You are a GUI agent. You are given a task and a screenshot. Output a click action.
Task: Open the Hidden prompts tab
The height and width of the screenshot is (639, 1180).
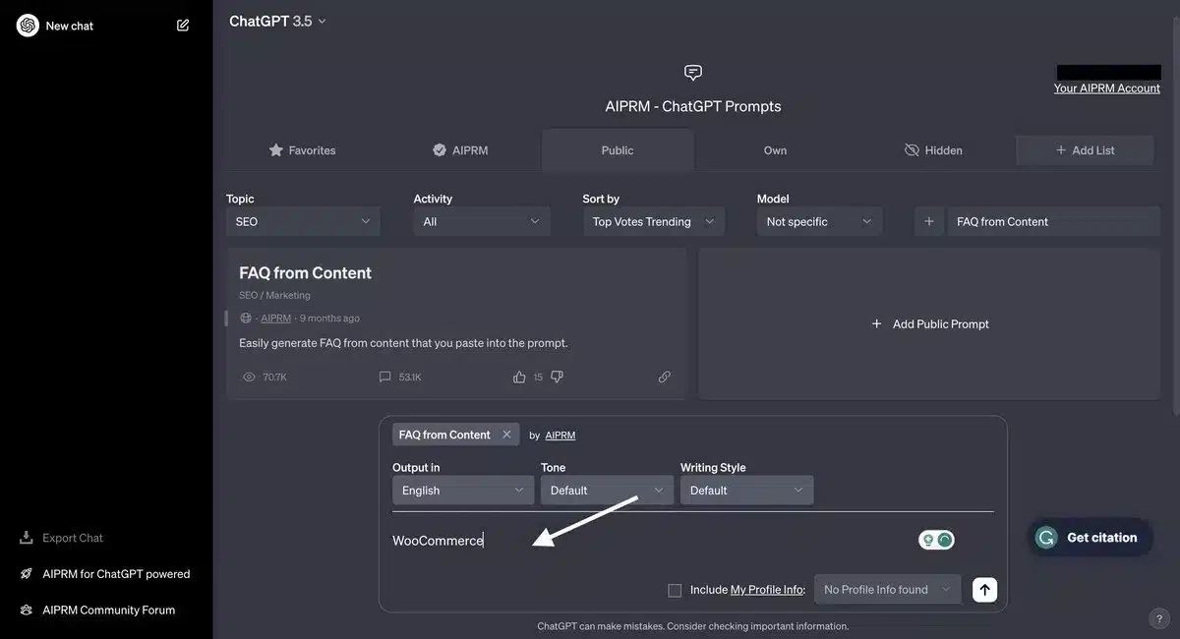933,150
